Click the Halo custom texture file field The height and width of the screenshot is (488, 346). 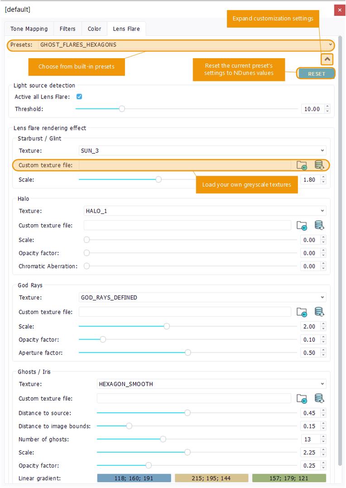(x=187, y=225)
